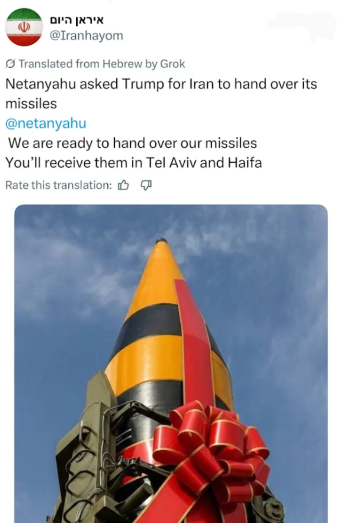Click the translation indicator icon beside 'Translated from'
344x523 pixels.
[11, 64]
